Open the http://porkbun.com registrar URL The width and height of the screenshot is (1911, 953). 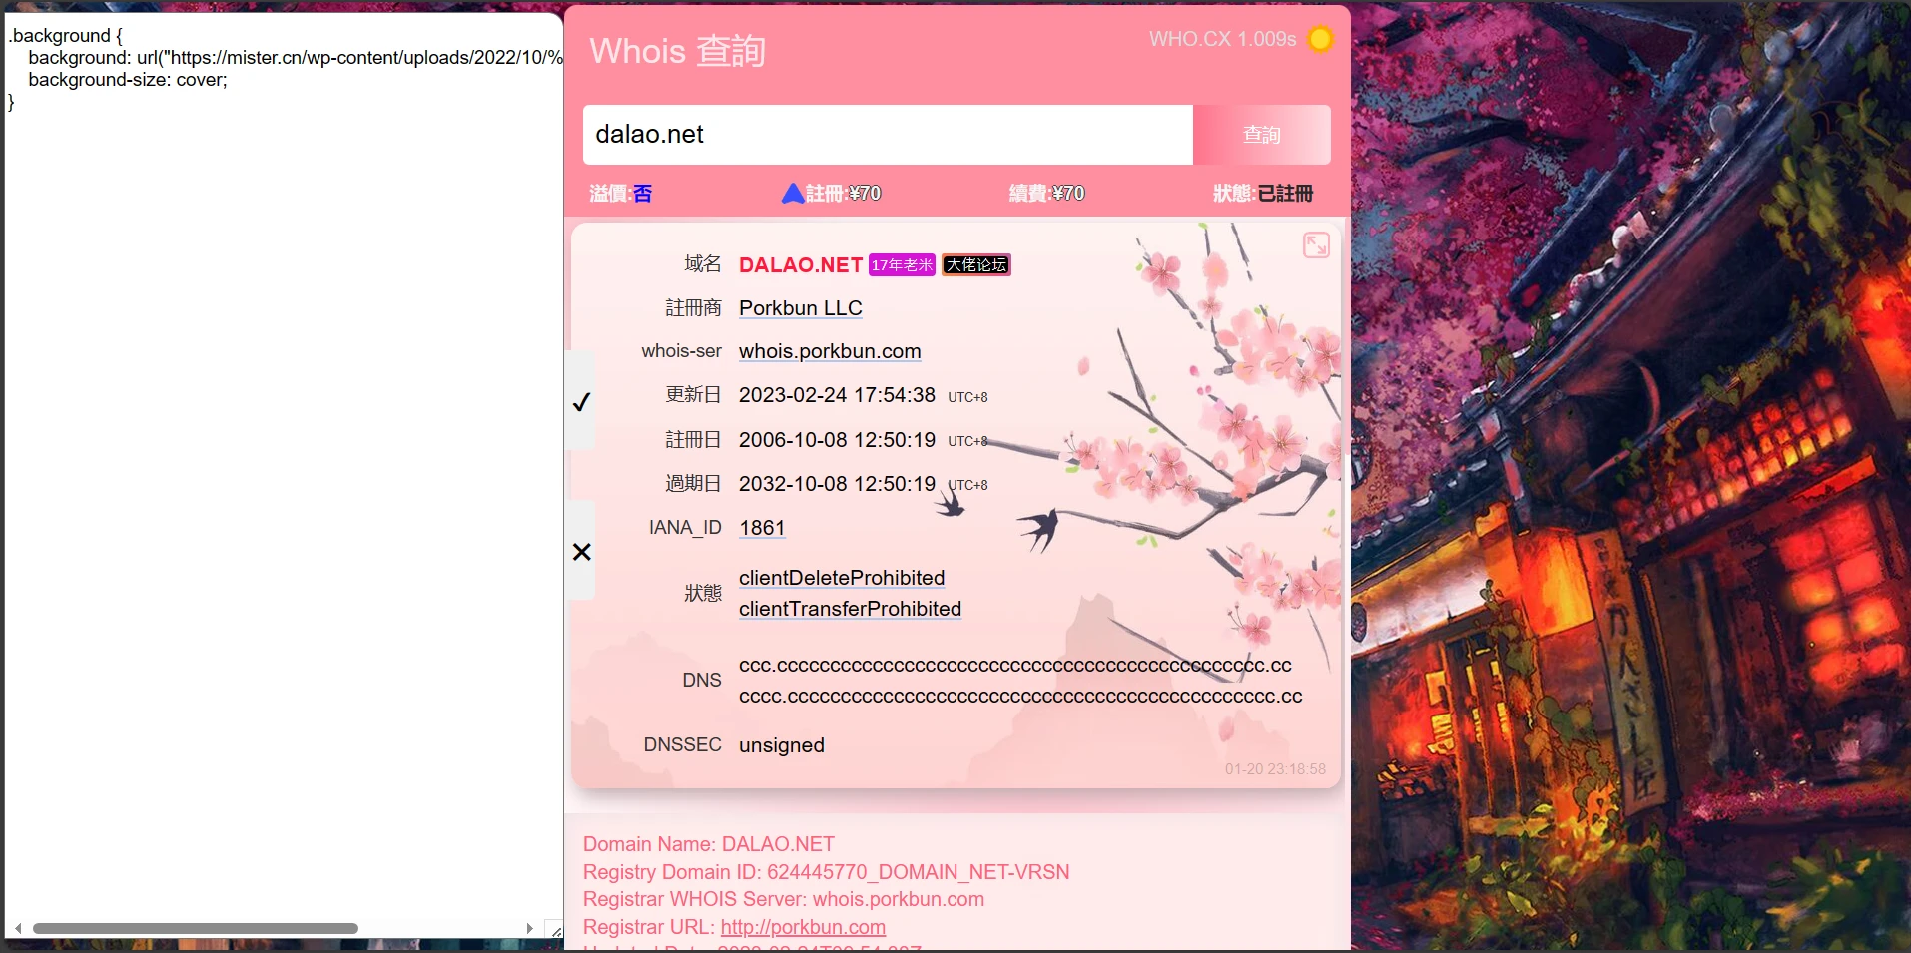point(803,927)
